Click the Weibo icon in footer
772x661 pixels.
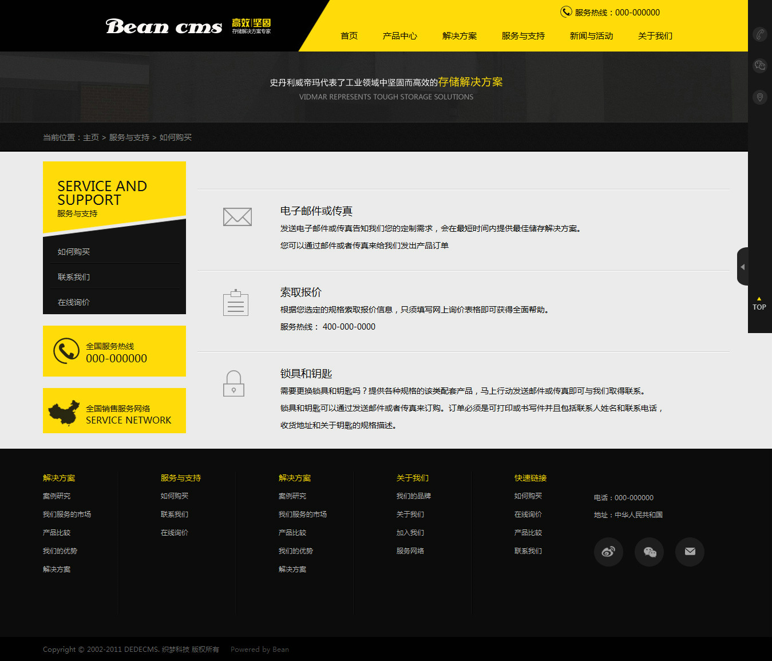(608, 552)
